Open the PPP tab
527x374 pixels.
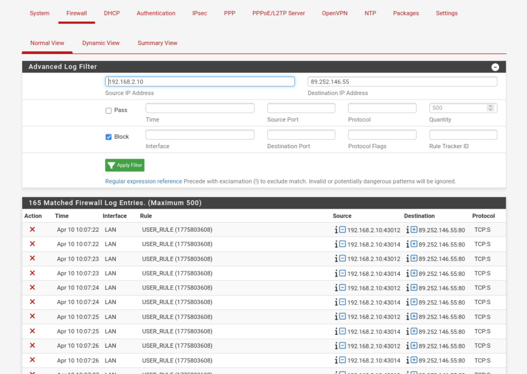coord(230,13)
